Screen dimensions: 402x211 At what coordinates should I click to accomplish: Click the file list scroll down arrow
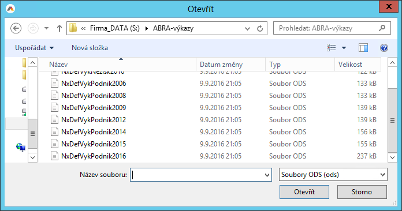point(392,157)
